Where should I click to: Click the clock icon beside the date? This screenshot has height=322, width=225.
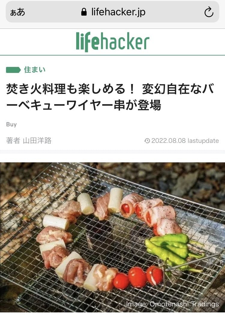pos(147,141)
